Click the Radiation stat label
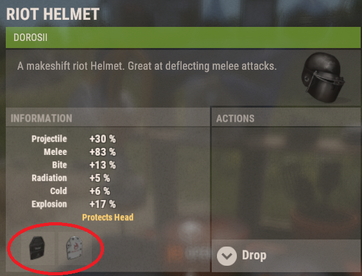The width and height of the screenshot is (362, 276). tap(49, 178)
